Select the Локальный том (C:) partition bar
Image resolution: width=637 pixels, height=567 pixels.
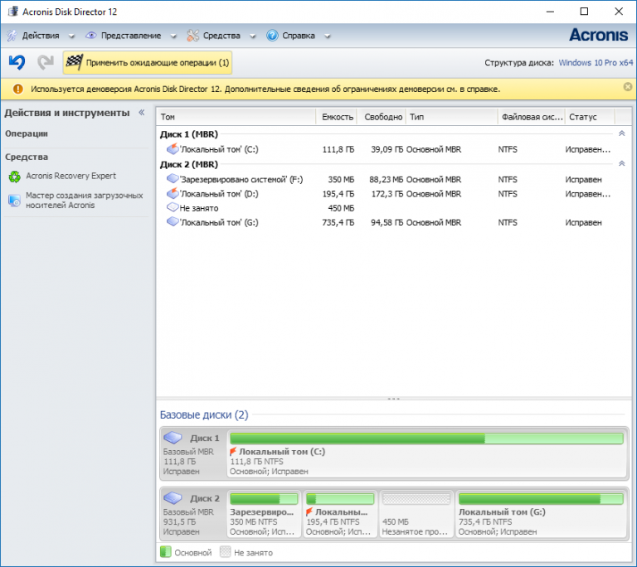[x=426, y=439]
